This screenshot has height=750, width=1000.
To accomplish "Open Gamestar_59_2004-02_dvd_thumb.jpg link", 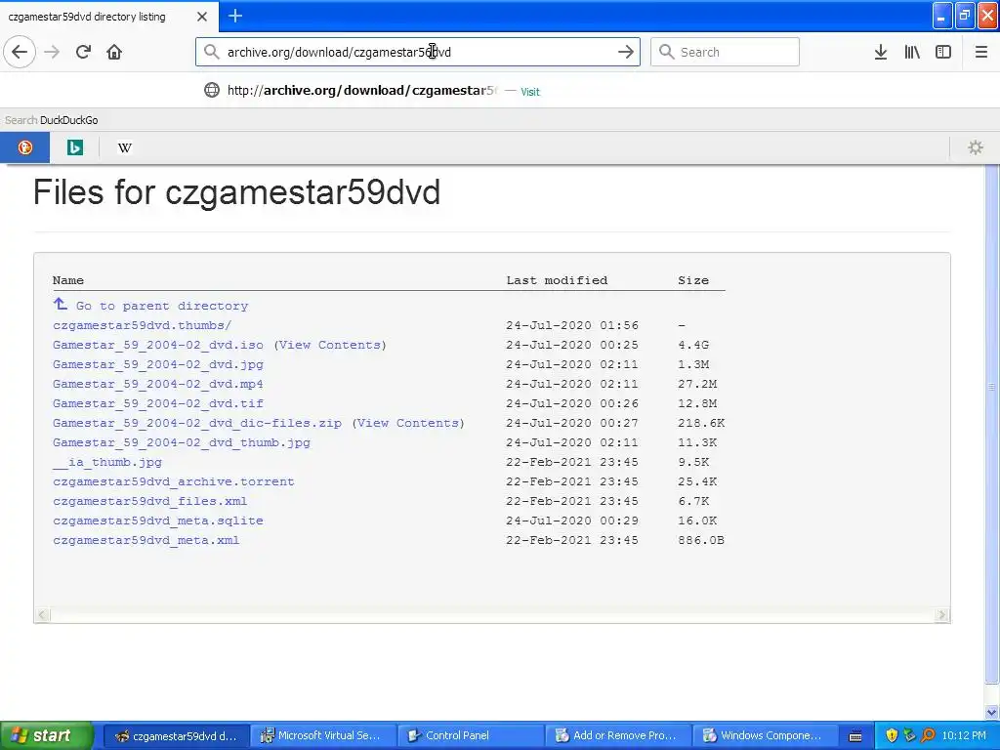I will (181, 442).
